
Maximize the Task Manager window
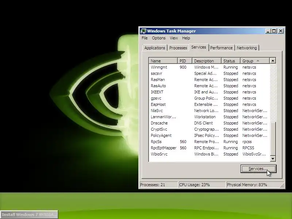tap(274, 31)
